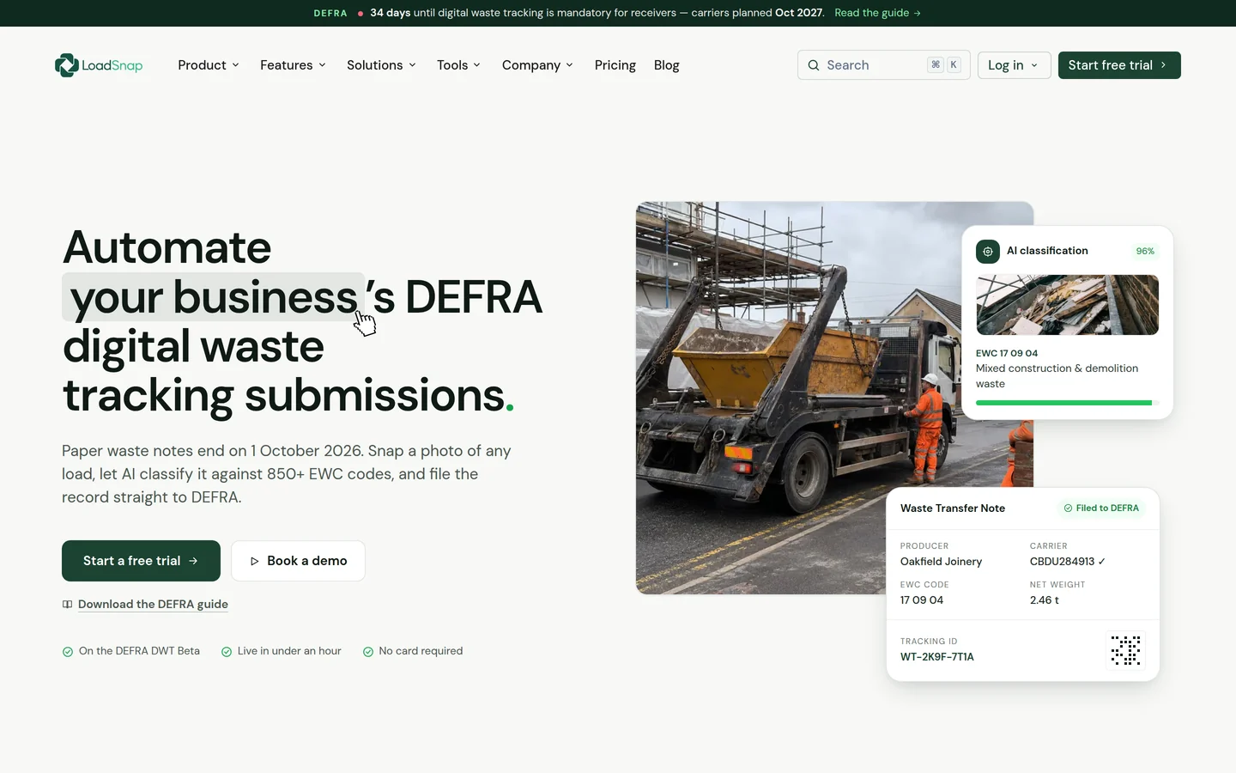Click Start free trial in the header
This screenshot has height=773, width=1236.
[x=1119, y=65]
